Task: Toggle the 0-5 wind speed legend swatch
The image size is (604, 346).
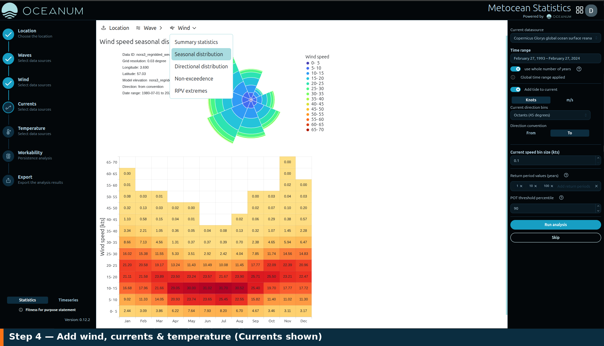Action: tap(308, 63)
